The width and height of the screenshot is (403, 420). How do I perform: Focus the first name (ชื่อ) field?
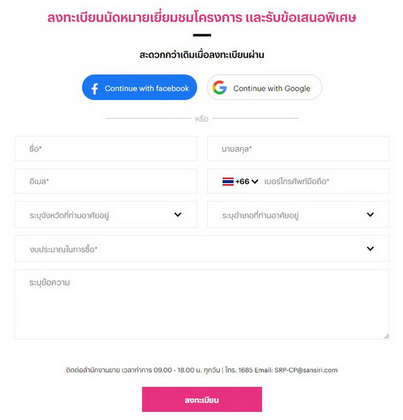tap(105, 149)
